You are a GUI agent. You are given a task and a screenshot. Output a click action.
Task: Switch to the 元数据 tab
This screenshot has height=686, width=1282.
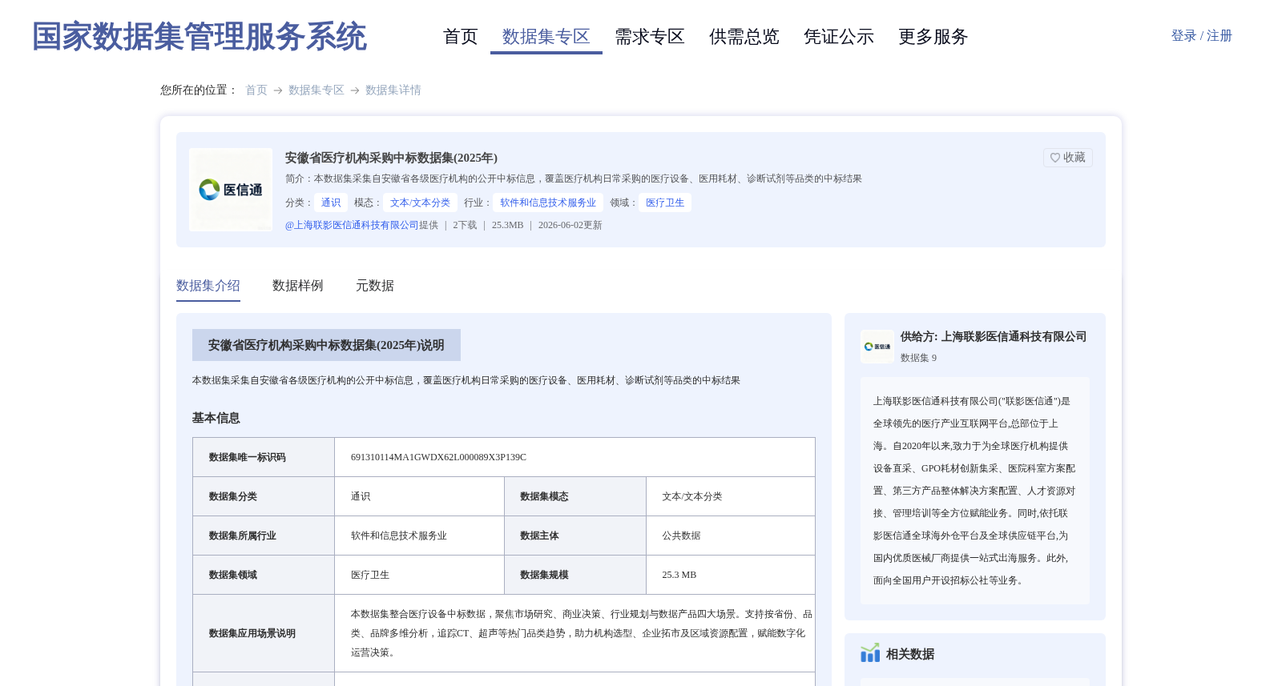[x=375, y=286]
